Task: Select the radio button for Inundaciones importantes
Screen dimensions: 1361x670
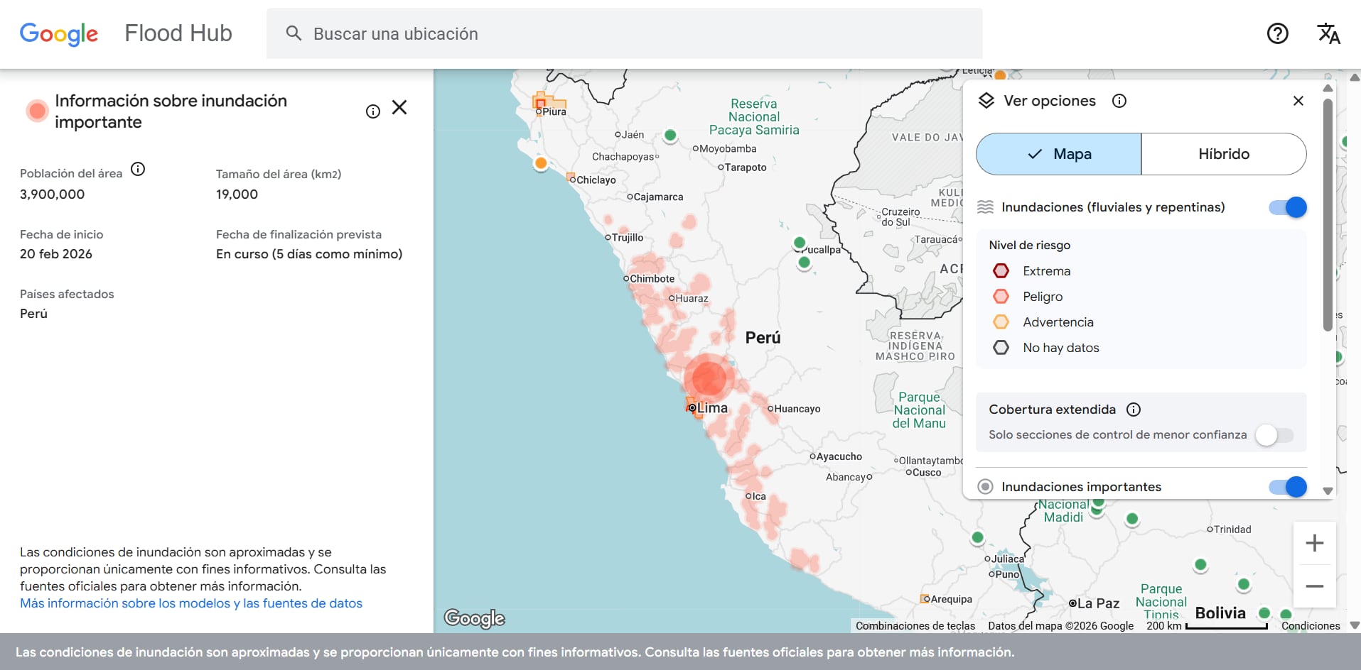Action: (x=985, y=487)
